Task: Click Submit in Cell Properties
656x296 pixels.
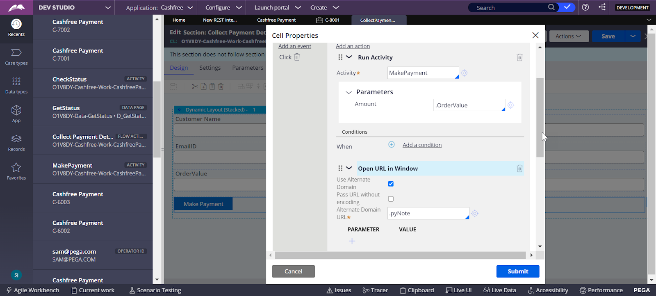Action: click(518, 271)
